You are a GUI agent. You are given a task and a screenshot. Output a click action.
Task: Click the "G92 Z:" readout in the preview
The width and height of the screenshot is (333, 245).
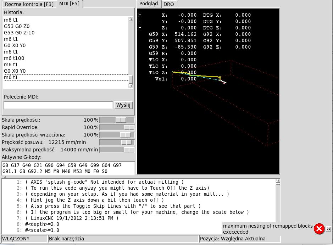(x=227, y=47)
